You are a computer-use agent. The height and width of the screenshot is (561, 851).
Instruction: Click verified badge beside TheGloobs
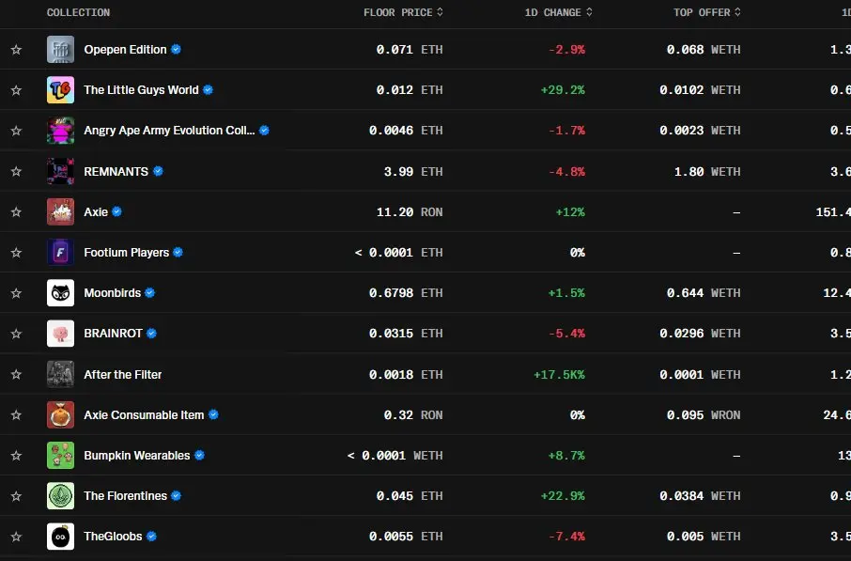pos(151,537)
